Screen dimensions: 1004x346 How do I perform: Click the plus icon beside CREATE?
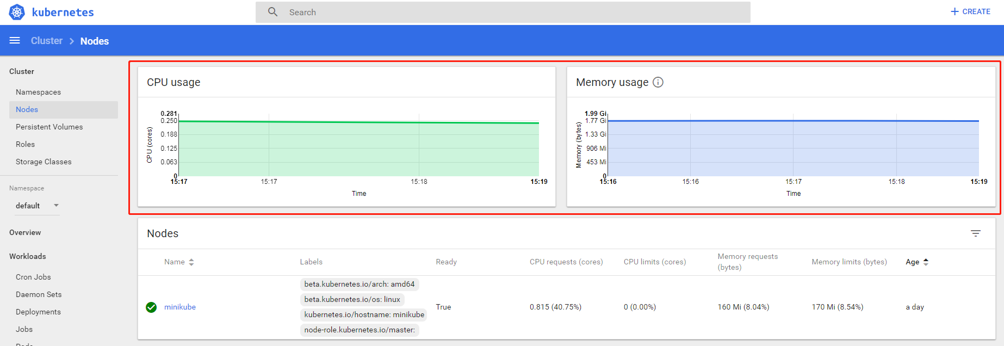pos(955,11)
